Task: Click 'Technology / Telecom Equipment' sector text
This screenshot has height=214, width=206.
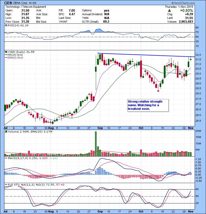Action: 26,7
